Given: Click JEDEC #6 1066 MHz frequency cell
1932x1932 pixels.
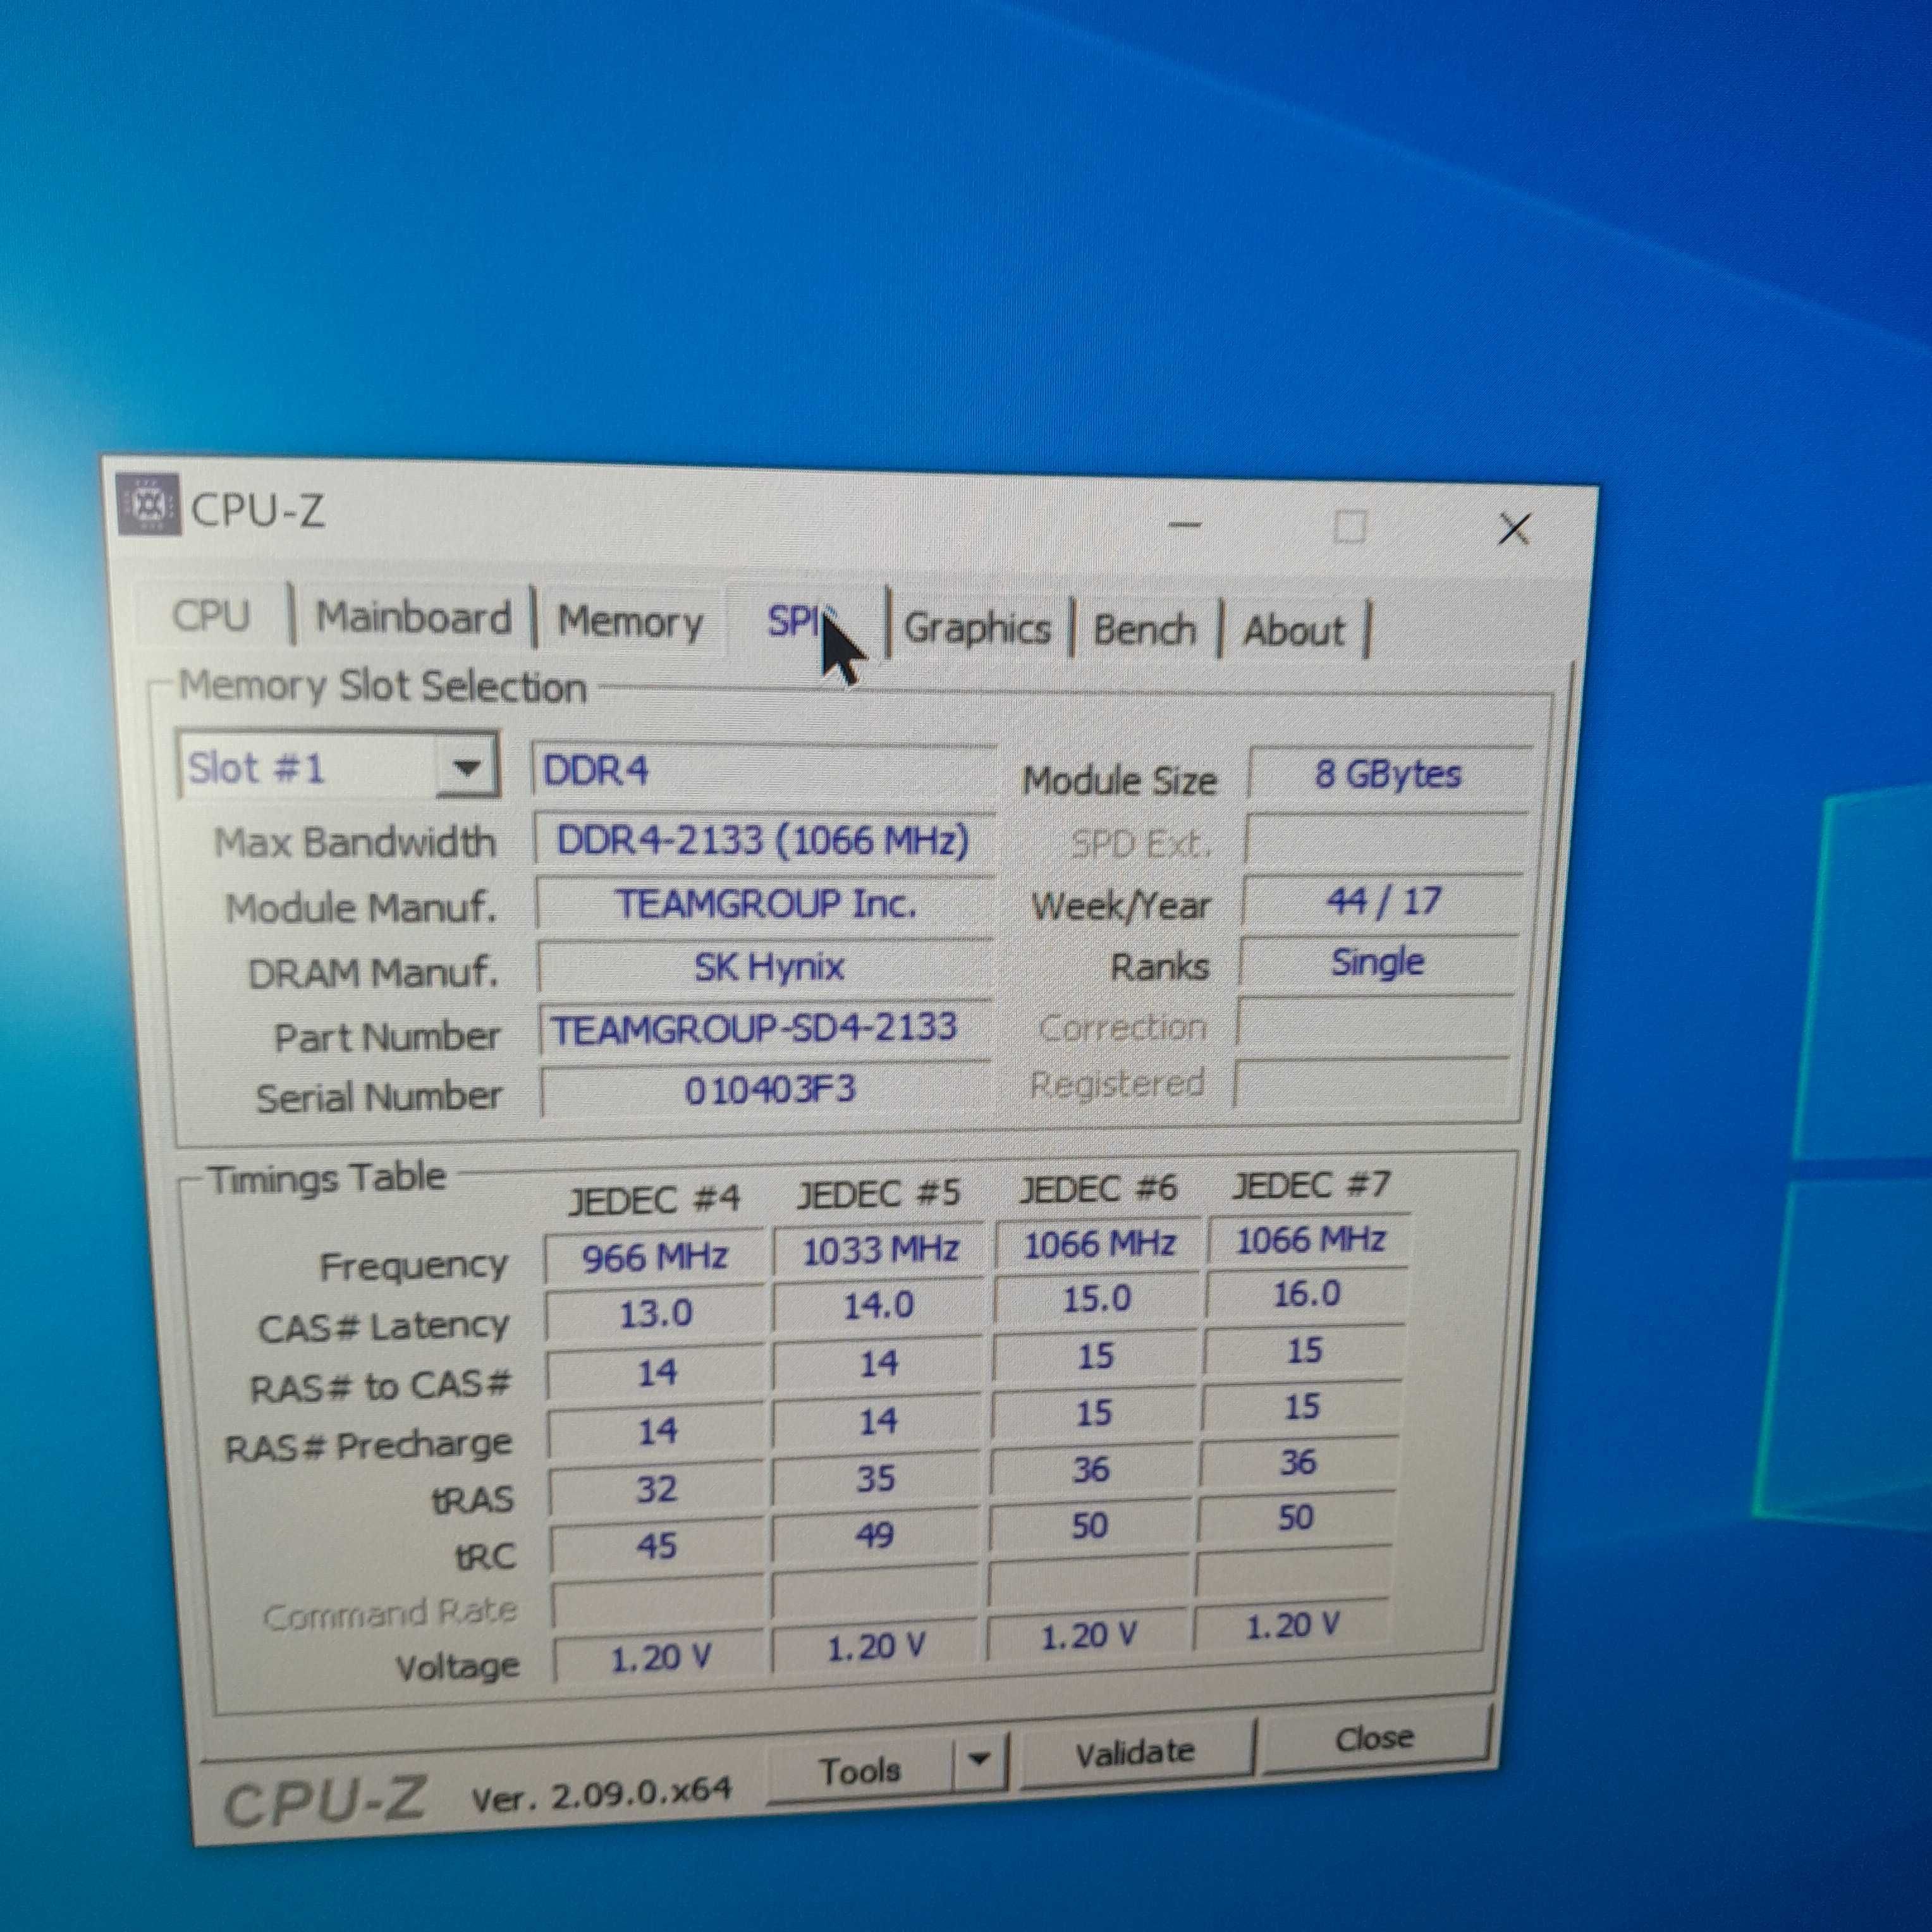Looking at the screenshot, I should point(1099,1245).
